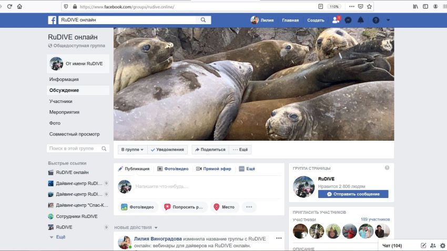Image resolution: width=447 pixels, height=251 pixels.
Task: Click the RuDIVE page name in Группа страницы
Action: tap(326, 179)
